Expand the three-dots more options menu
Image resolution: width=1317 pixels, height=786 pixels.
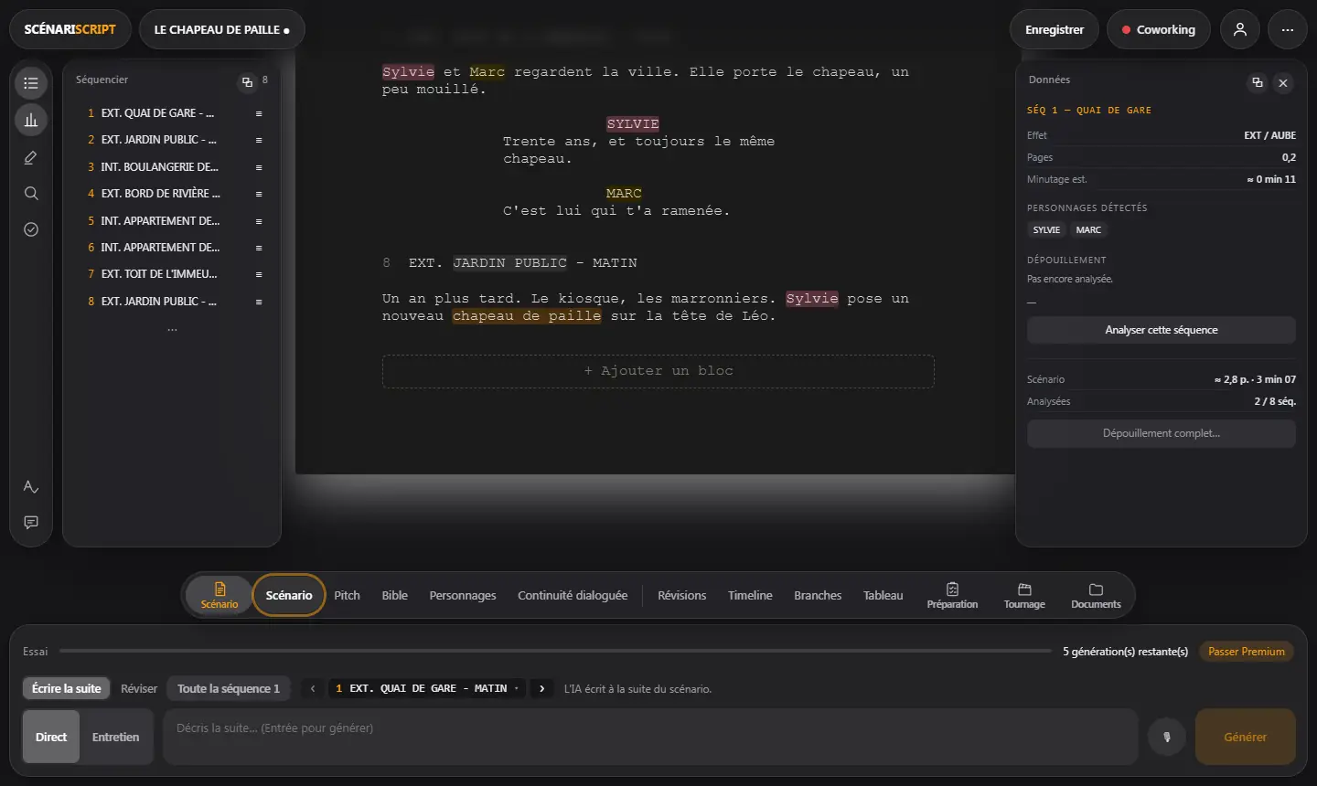(1288, 29)
